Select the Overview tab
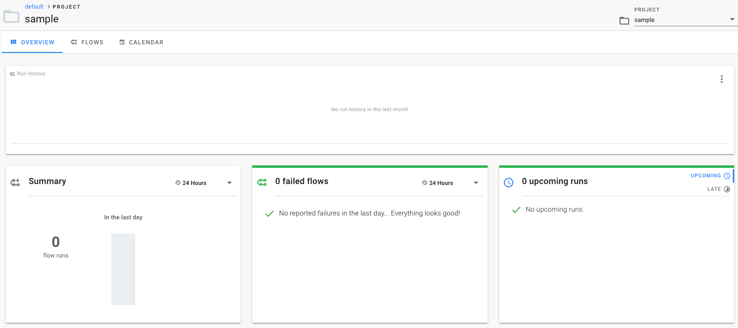The image size is (738, 328). coord(32,42)
